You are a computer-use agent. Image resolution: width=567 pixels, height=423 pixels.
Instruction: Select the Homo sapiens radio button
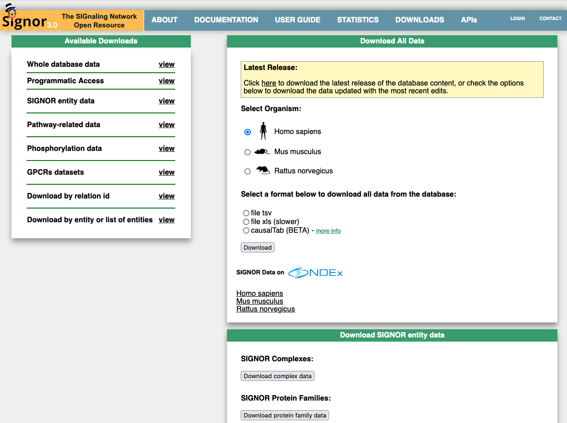(248, 132)
